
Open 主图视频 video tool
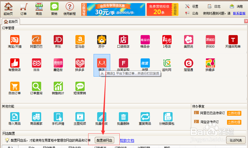click(80, 119)
